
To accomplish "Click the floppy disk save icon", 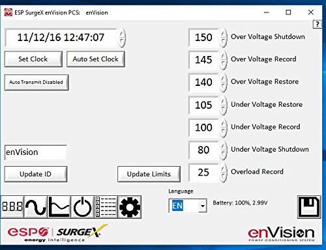I will tap(309, 207).
